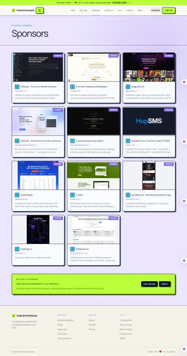This screenshot has height=356, width=187.
Task: Open the orbitype.com link
Action: click(21, 91)
